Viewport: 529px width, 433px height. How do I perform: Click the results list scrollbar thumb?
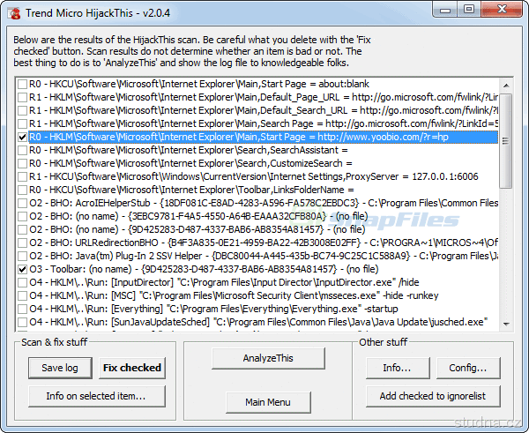pyautogui.click(x=506, y=141)
